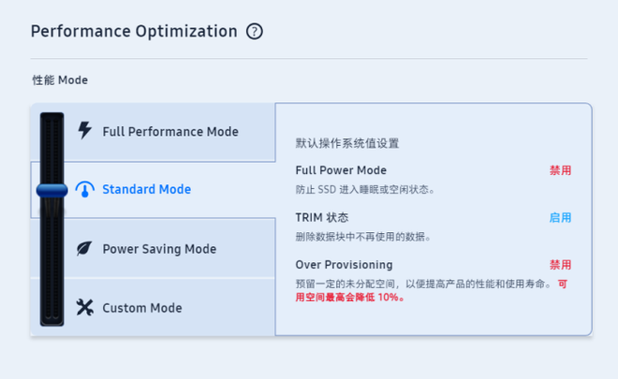Screen dimensions: 618x379
Task: Click the 默认操作系统值设置 heading
Action: pos(347,144)
